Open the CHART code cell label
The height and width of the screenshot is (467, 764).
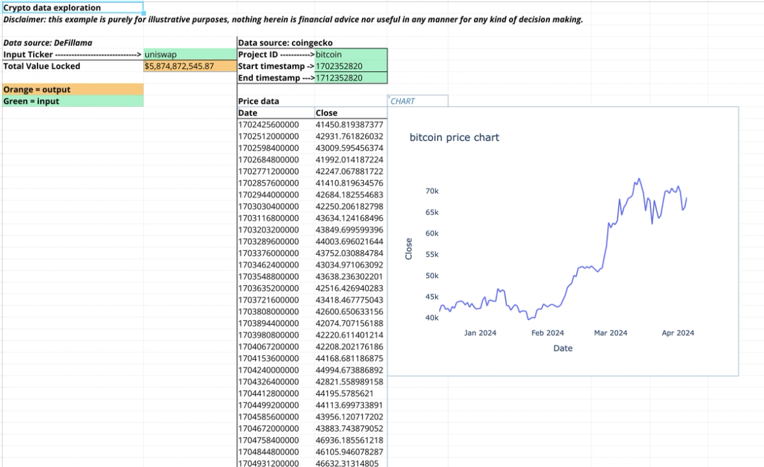click(403, 101)
